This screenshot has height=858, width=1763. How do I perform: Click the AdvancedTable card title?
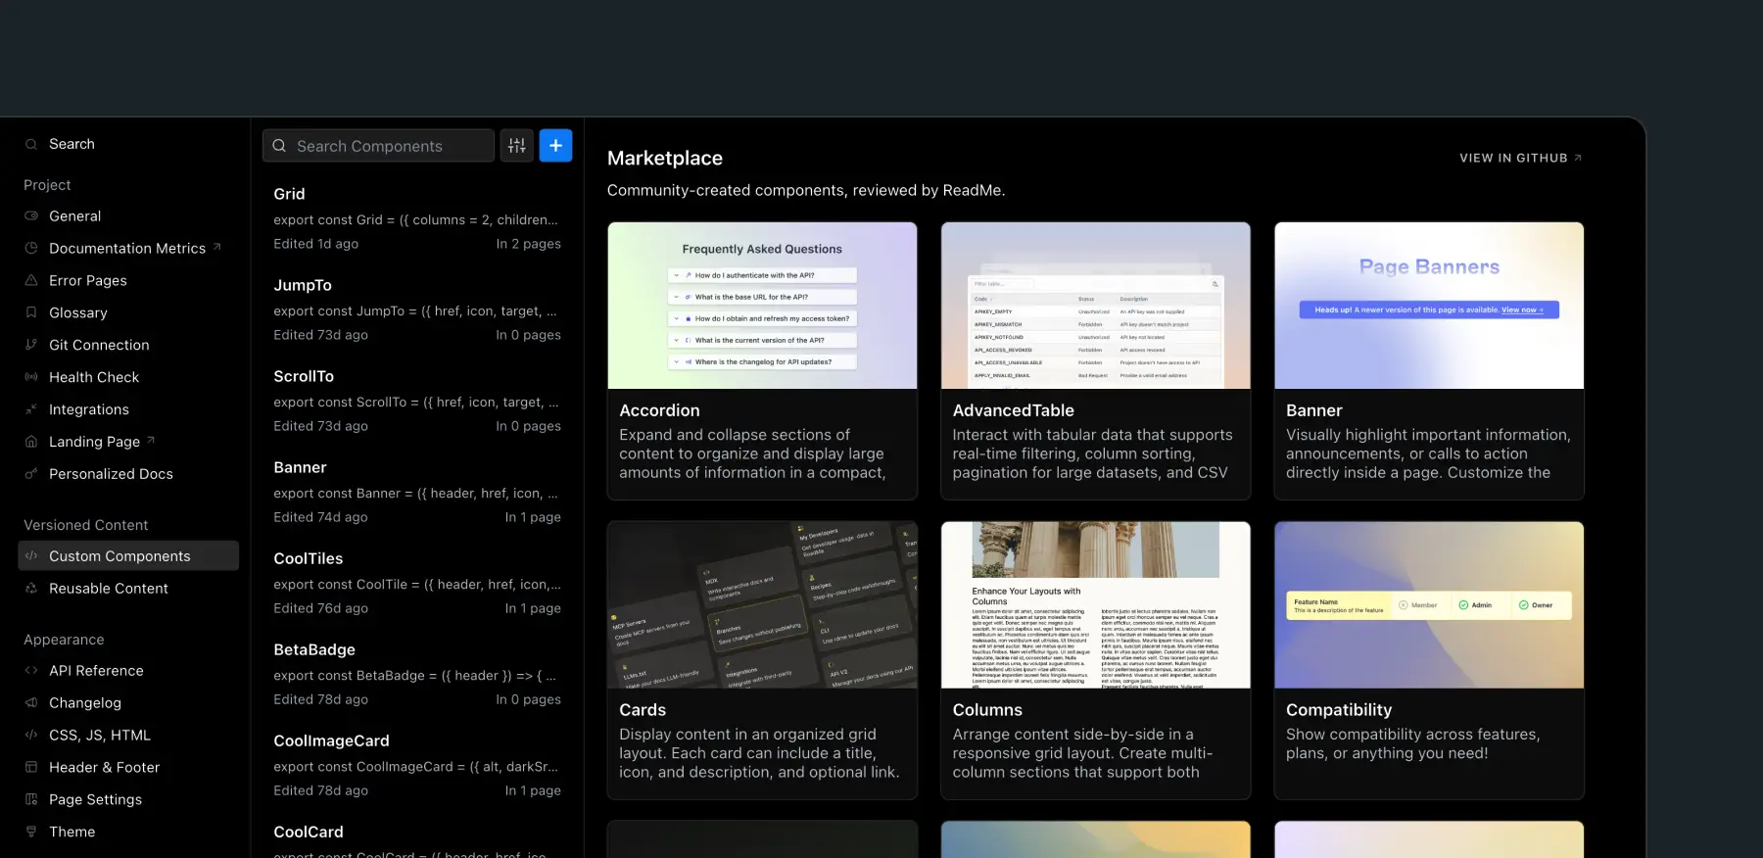[1013, 410]
